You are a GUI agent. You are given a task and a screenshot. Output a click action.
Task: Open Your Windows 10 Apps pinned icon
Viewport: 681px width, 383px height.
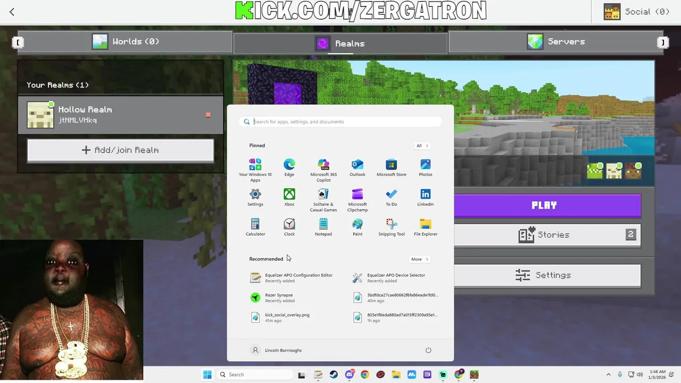[x=255, y=170]
